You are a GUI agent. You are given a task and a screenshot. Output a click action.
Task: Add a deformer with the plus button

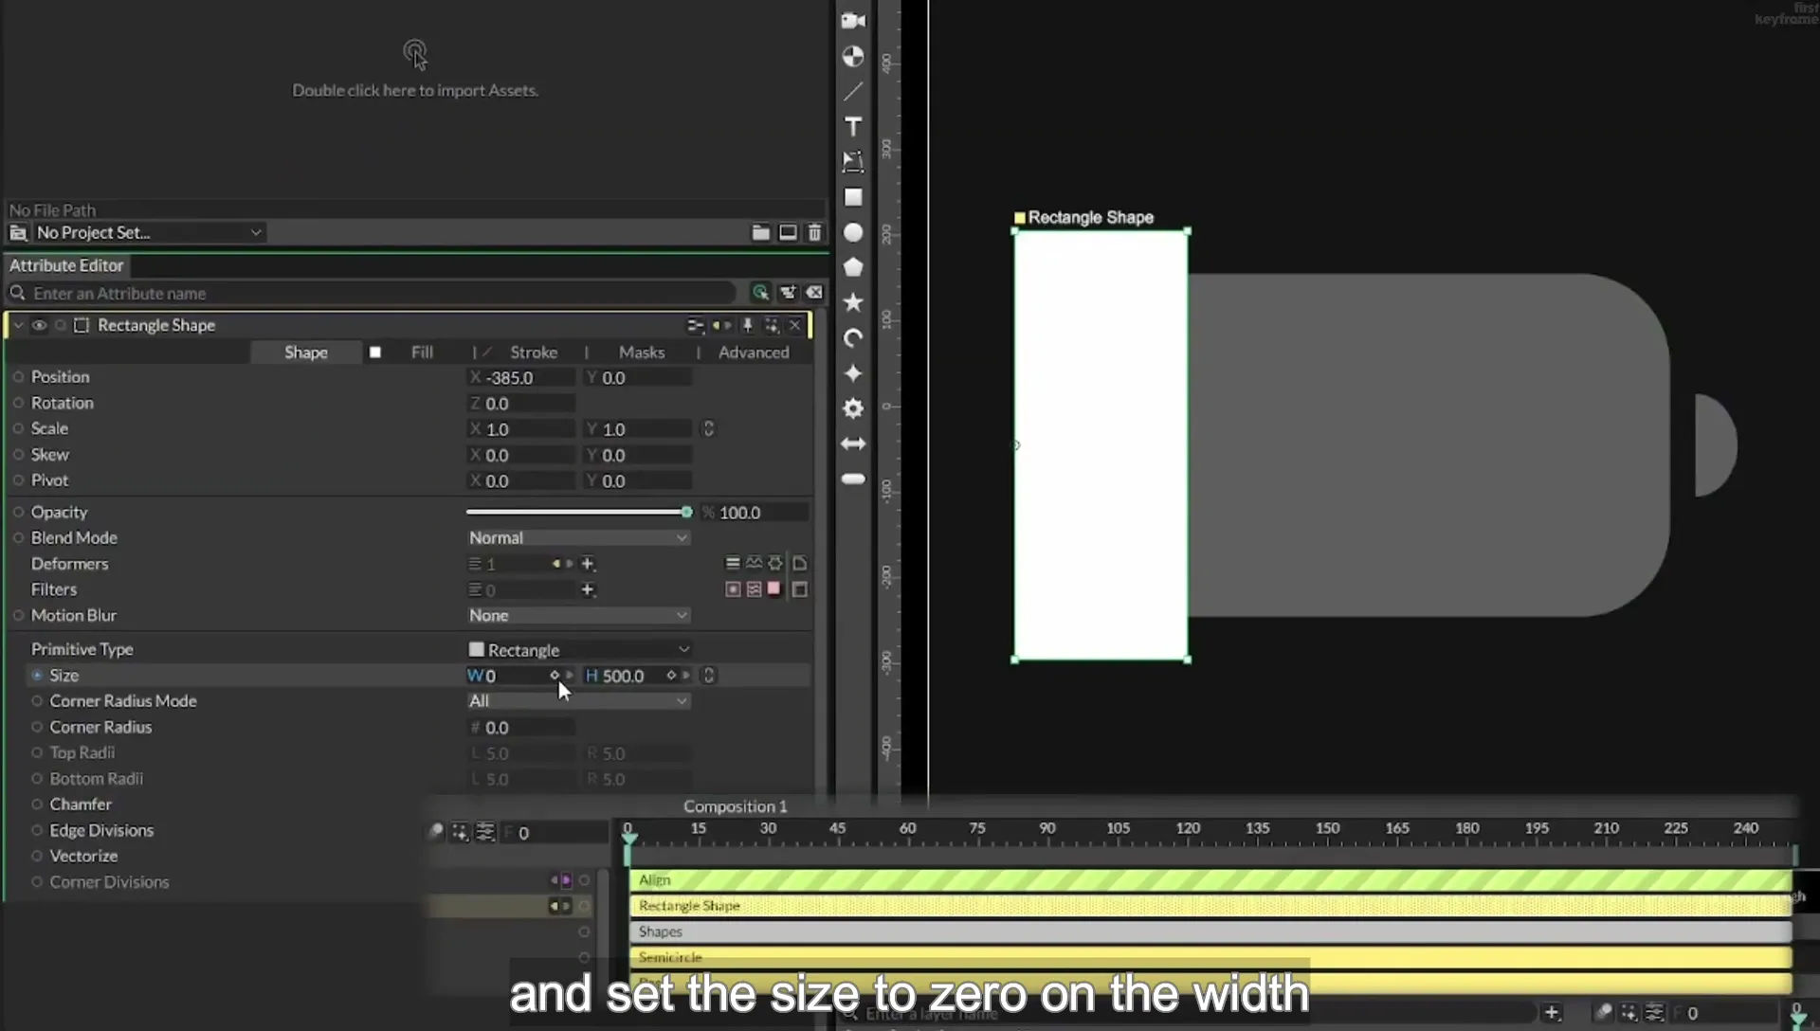point(588,564)
